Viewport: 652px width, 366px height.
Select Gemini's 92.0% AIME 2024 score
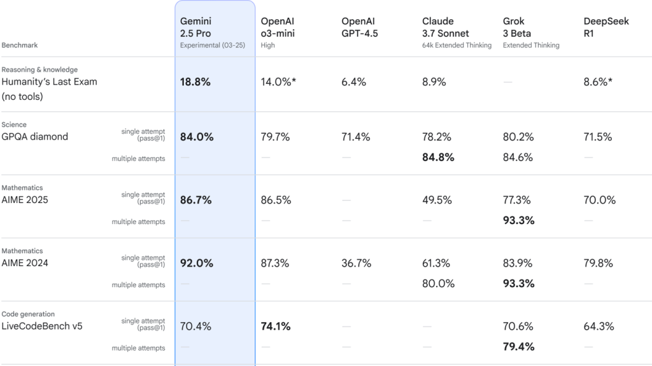point(196,263)
